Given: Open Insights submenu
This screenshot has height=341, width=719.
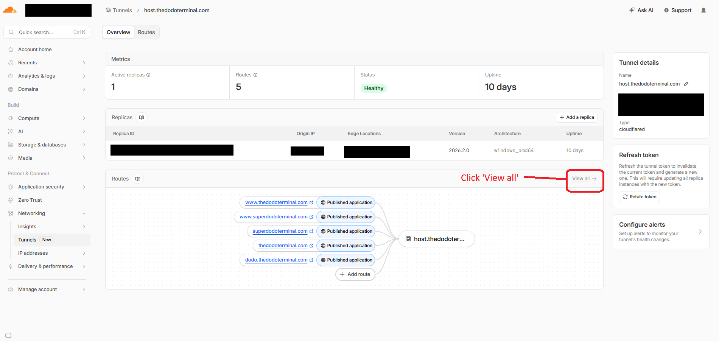Looking at the screenshot, I should coord(51,226).
